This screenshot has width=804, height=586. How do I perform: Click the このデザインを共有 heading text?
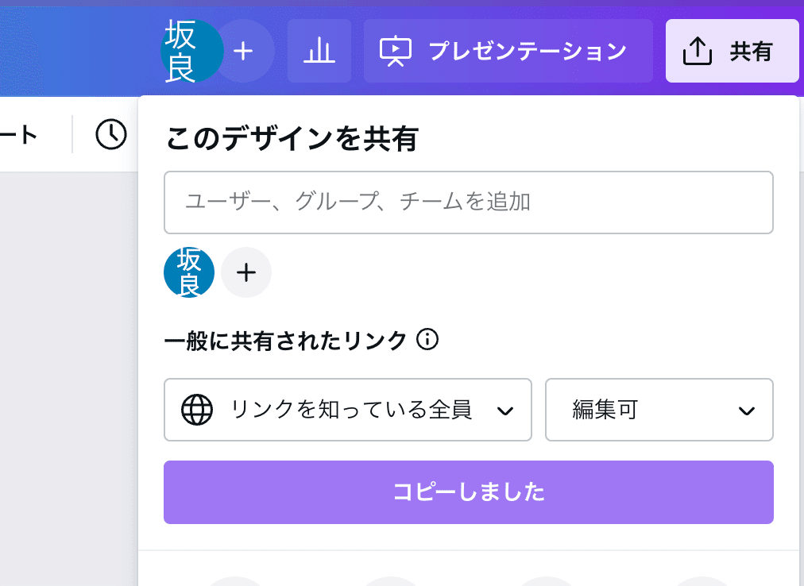pos(292,138)
